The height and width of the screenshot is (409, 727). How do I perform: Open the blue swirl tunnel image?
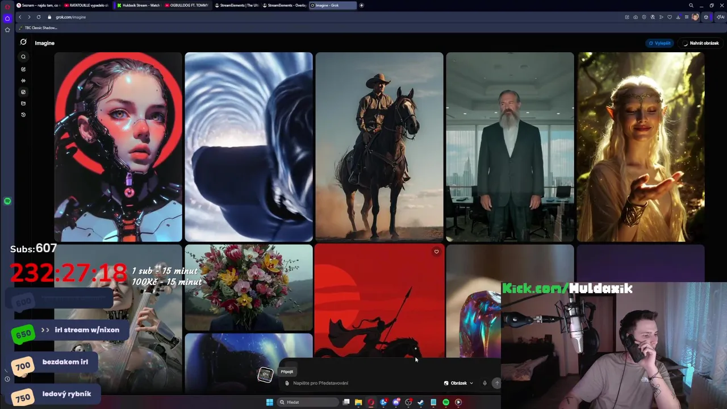click(x=249, y=147)
